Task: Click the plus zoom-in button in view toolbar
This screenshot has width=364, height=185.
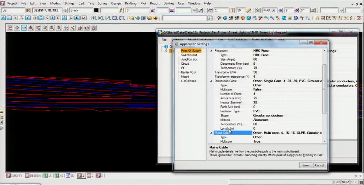Action: pyautogui.click(x=17, y=28)
